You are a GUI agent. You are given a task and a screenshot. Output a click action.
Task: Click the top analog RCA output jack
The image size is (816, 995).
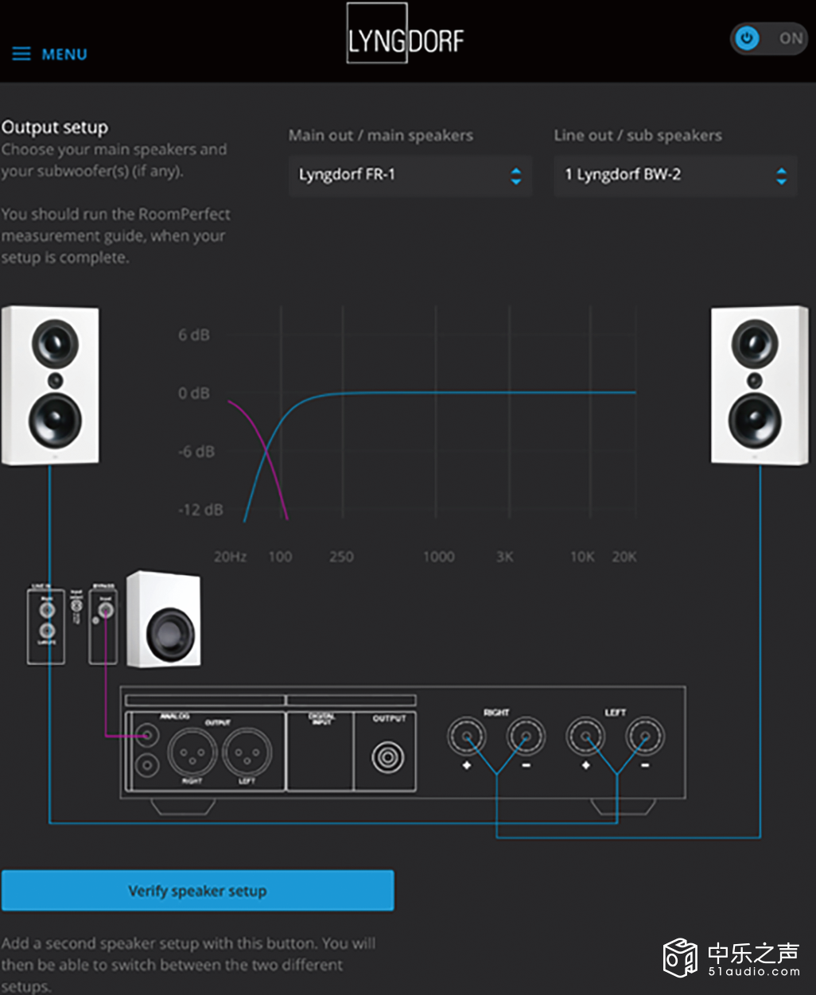146,736
